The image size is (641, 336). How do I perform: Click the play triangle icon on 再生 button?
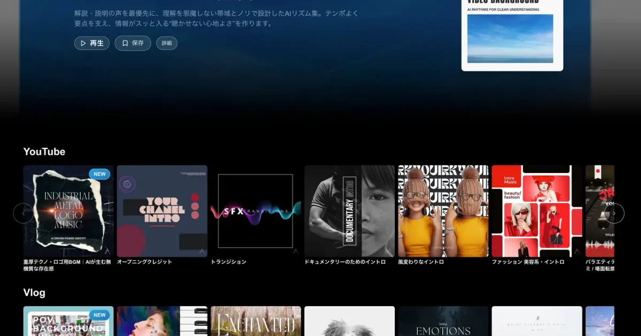click(83, 43)
